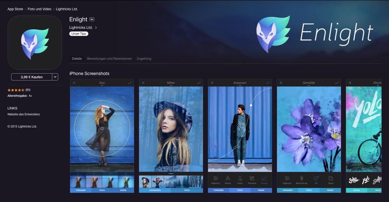Confirm with checkmark in Duo screenshot
This screenshot has height=202, width=389.
click(130, 83)
